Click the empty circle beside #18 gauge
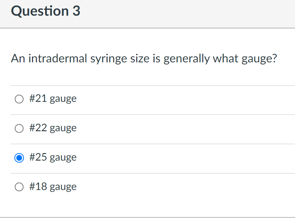Image resolution: width=295 pixels, height=221 pixels. pyautogui.click(x=19, y=187)
